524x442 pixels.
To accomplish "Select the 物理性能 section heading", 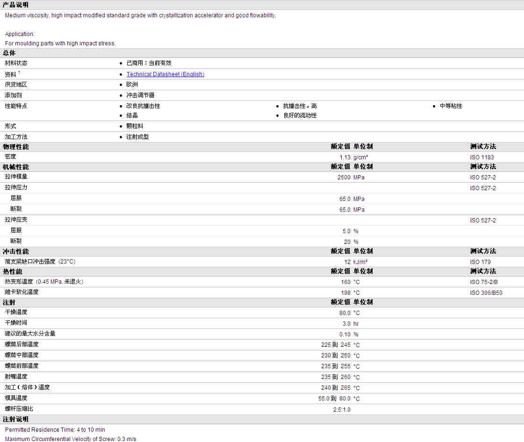I will 15,147.
